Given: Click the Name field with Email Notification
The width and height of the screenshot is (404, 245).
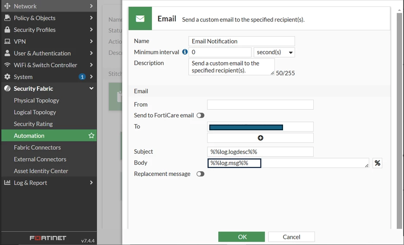Looking at the screenshot, I should 242,41.
